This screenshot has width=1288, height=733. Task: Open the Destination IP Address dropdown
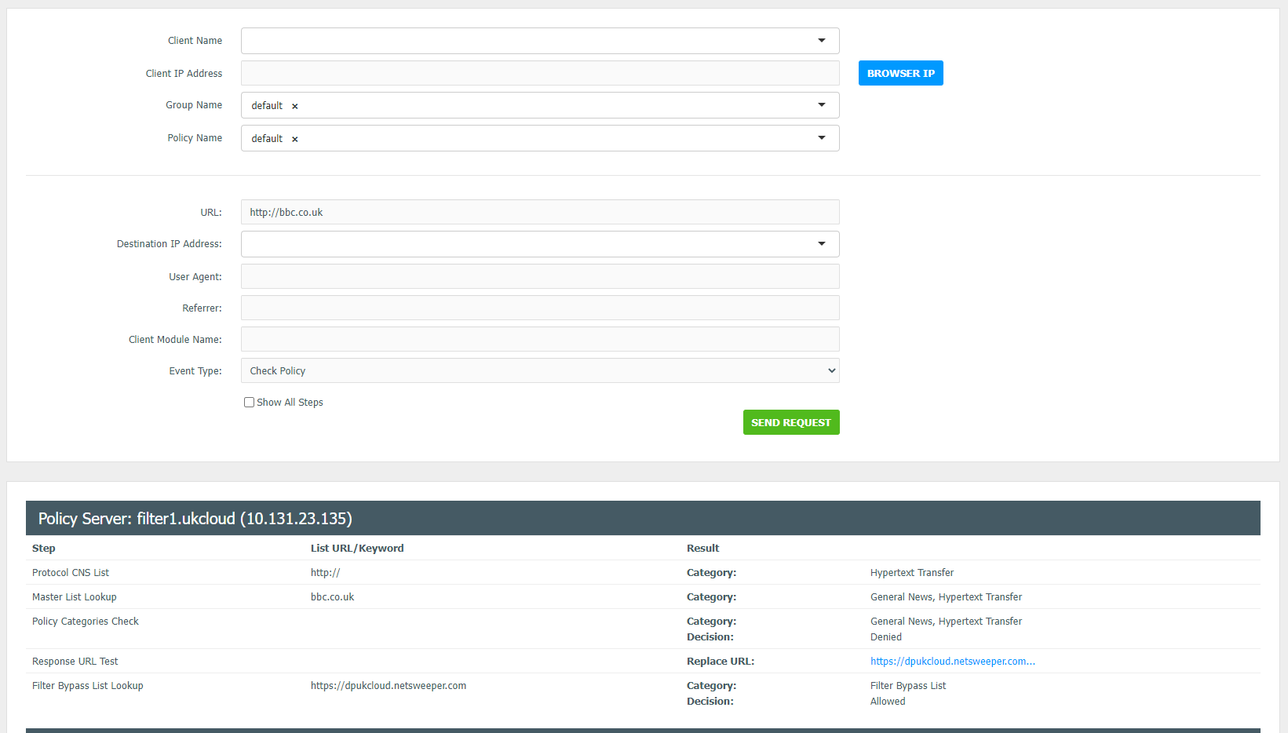[x=540, y=244]
